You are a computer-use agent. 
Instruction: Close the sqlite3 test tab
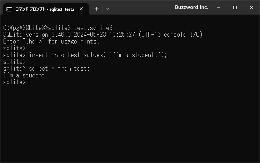click(81, 9)
